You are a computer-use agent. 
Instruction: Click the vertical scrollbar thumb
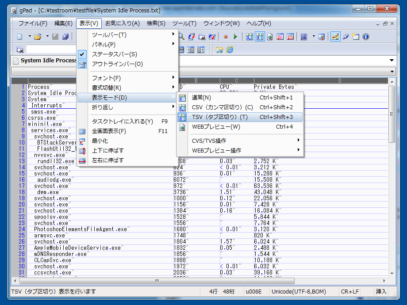click(x=392, y=114)
